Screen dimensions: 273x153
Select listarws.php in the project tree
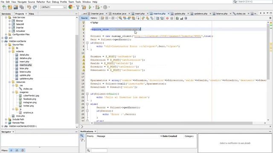click(25, 72)
